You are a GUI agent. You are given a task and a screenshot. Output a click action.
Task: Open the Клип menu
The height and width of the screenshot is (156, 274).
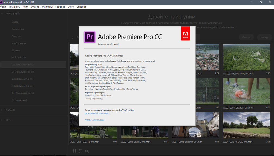(x=25, y=6)
